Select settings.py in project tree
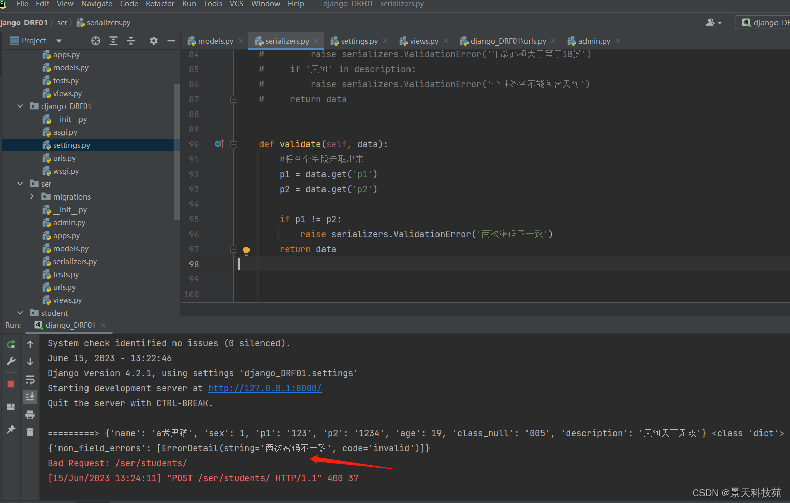Viewport: 790px width, 503px height. 90,145
